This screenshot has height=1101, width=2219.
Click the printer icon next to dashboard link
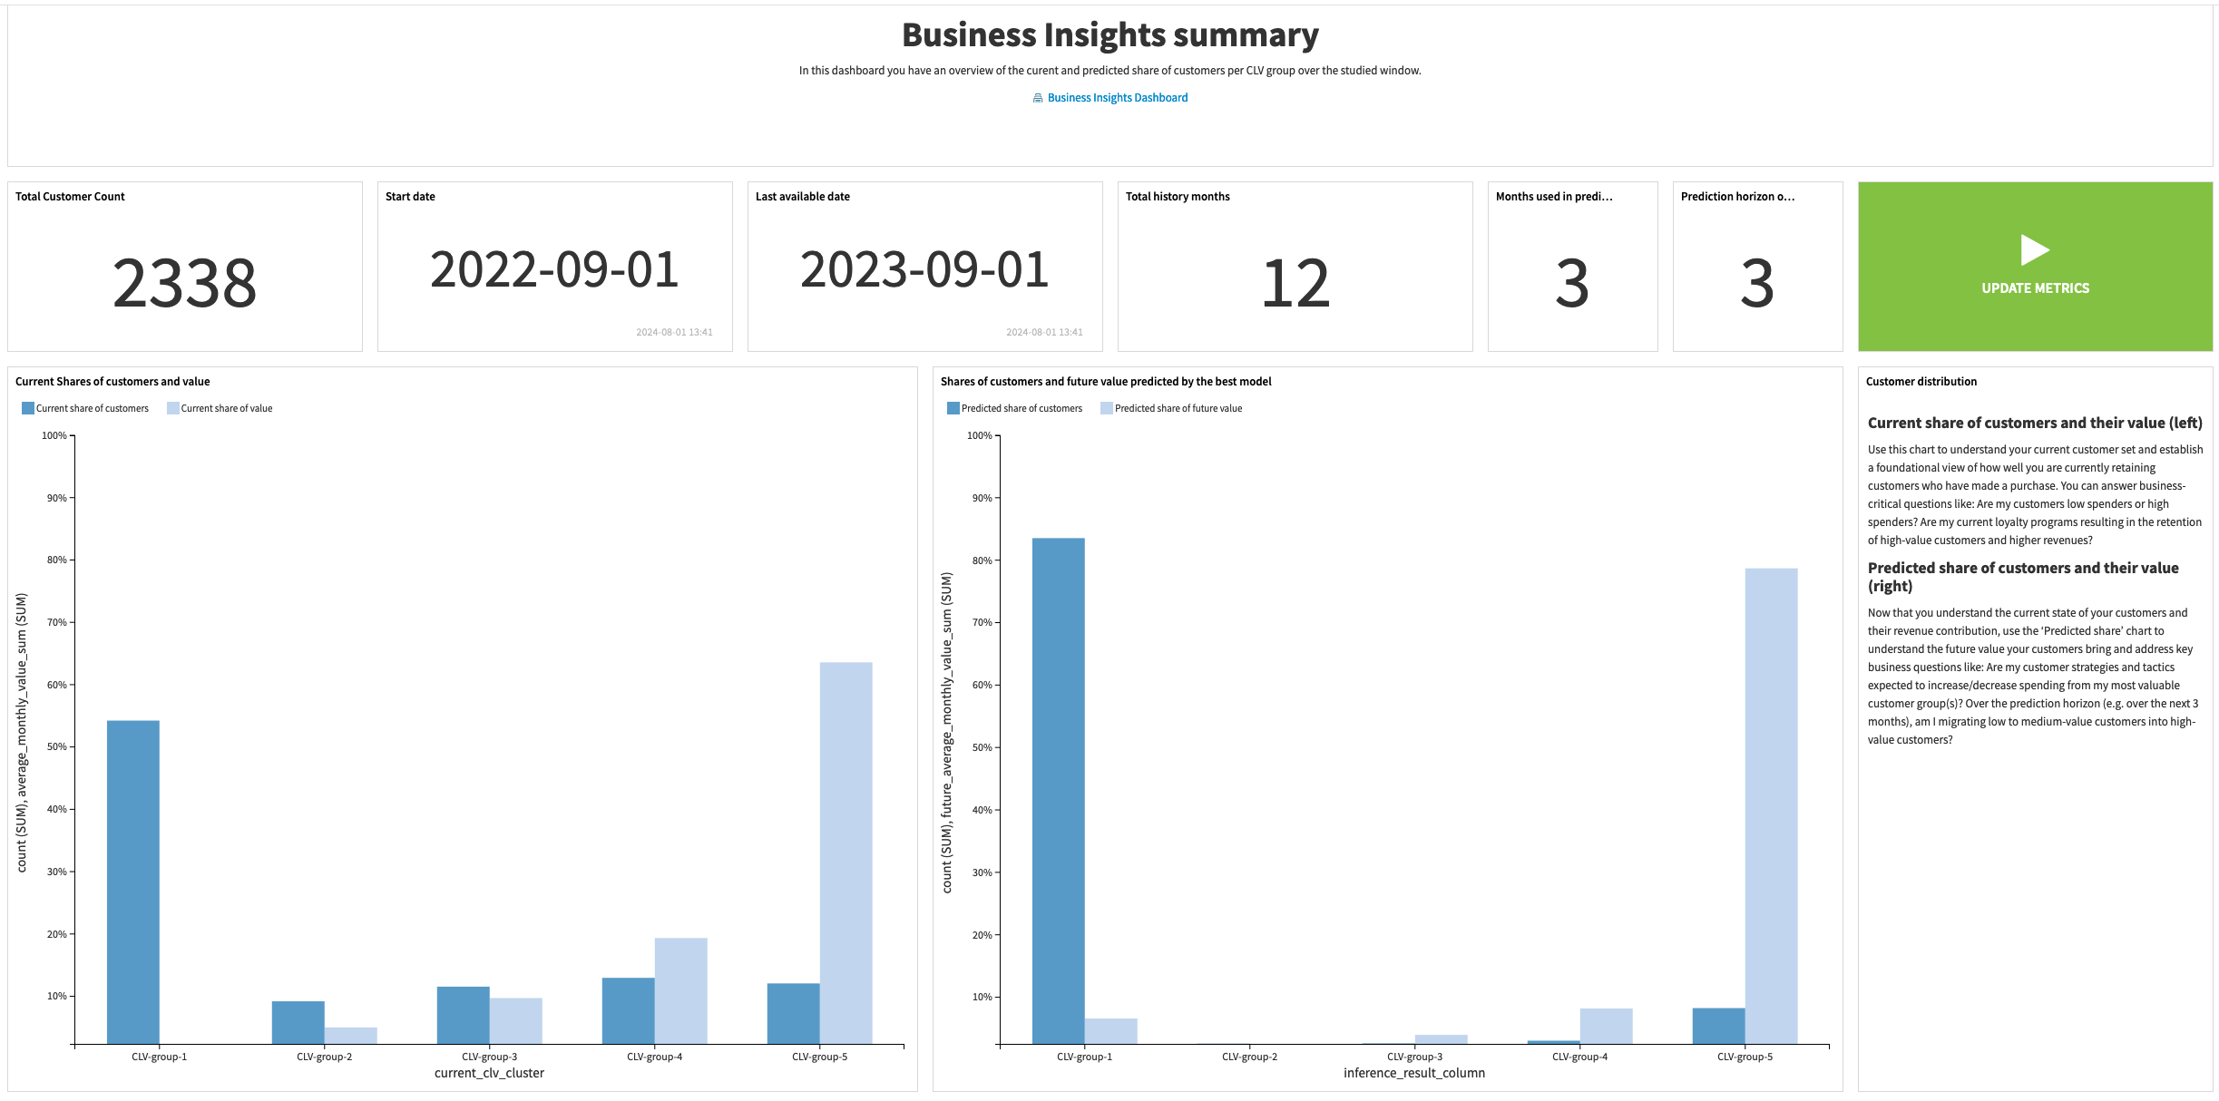pos(1039,97)
